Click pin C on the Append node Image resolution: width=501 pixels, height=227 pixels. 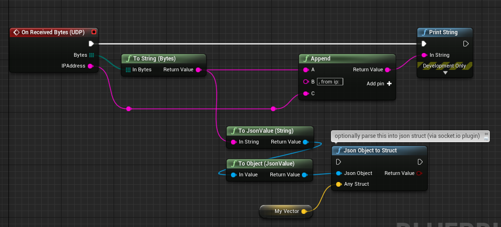[x=306, y=93]
